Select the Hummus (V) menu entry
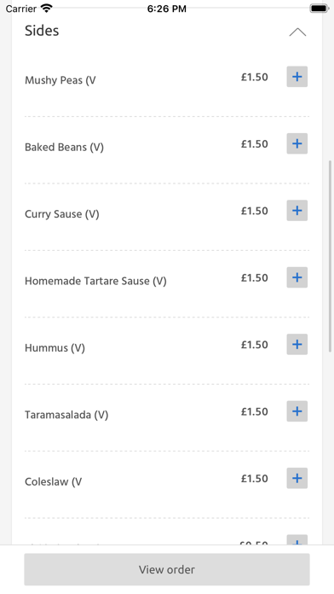The height and width of the screenshot is (594, 334). (55, 347)
